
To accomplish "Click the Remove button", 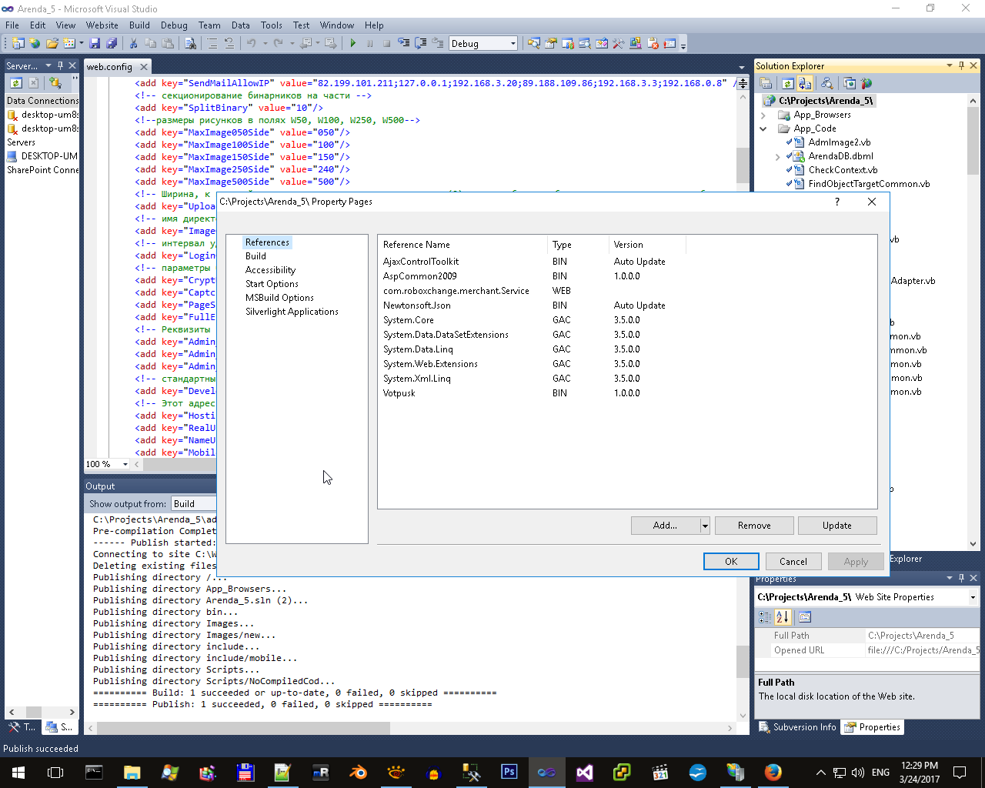I will tap(754, 526).
